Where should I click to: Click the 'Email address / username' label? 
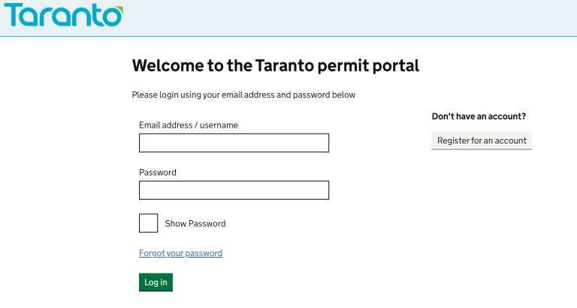pyautogui.click(x=189, y=125)
